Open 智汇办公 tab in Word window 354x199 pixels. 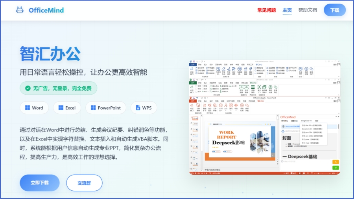pos(259,65)
